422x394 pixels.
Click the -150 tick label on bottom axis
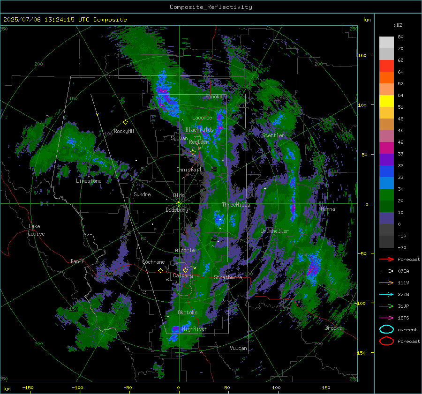pos(28,387)
